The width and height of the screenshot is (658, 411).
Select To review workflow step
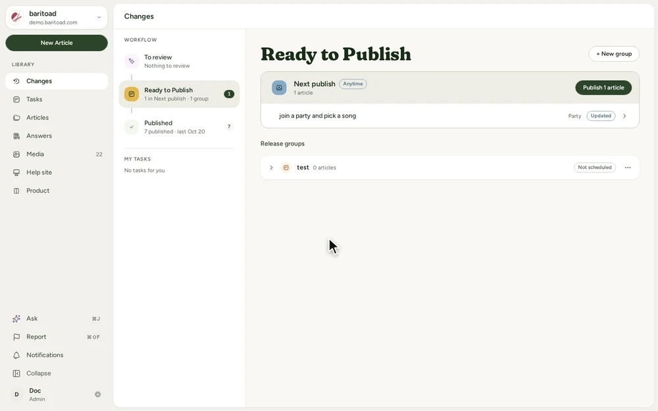(179, 61)
